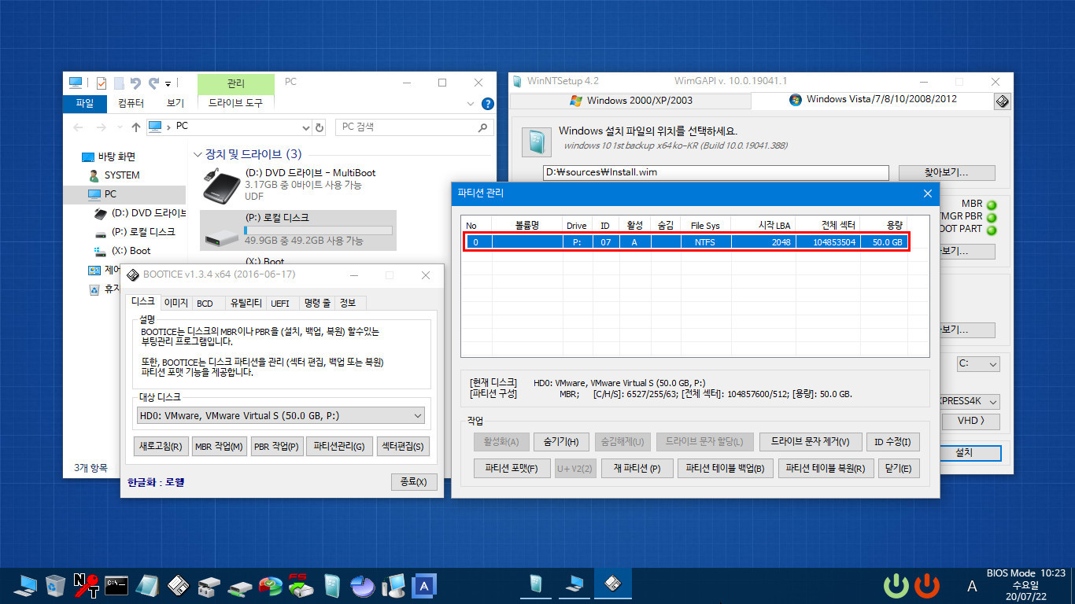The image size is (1075, 604).
Task: Click PBR 작업(P) button in BOOTICE
Action: [276, 447]
